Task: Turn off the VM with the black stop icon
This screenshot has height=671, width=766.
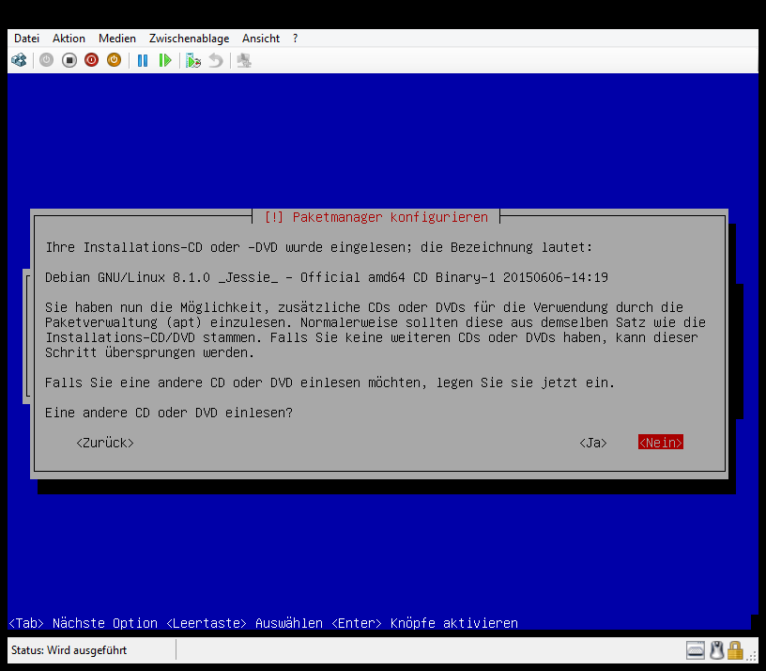Action: [69, 60]
